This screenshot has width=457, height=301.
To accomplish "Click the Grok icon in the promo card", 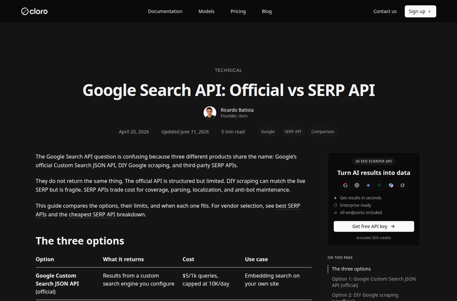I will point(402,185).
